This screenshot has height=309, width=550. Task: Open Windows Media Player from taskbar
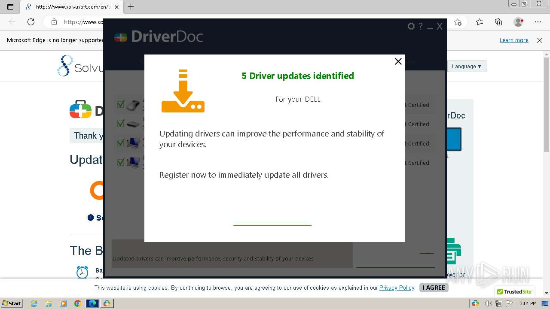pyautogui.click(x=63, y=303)
